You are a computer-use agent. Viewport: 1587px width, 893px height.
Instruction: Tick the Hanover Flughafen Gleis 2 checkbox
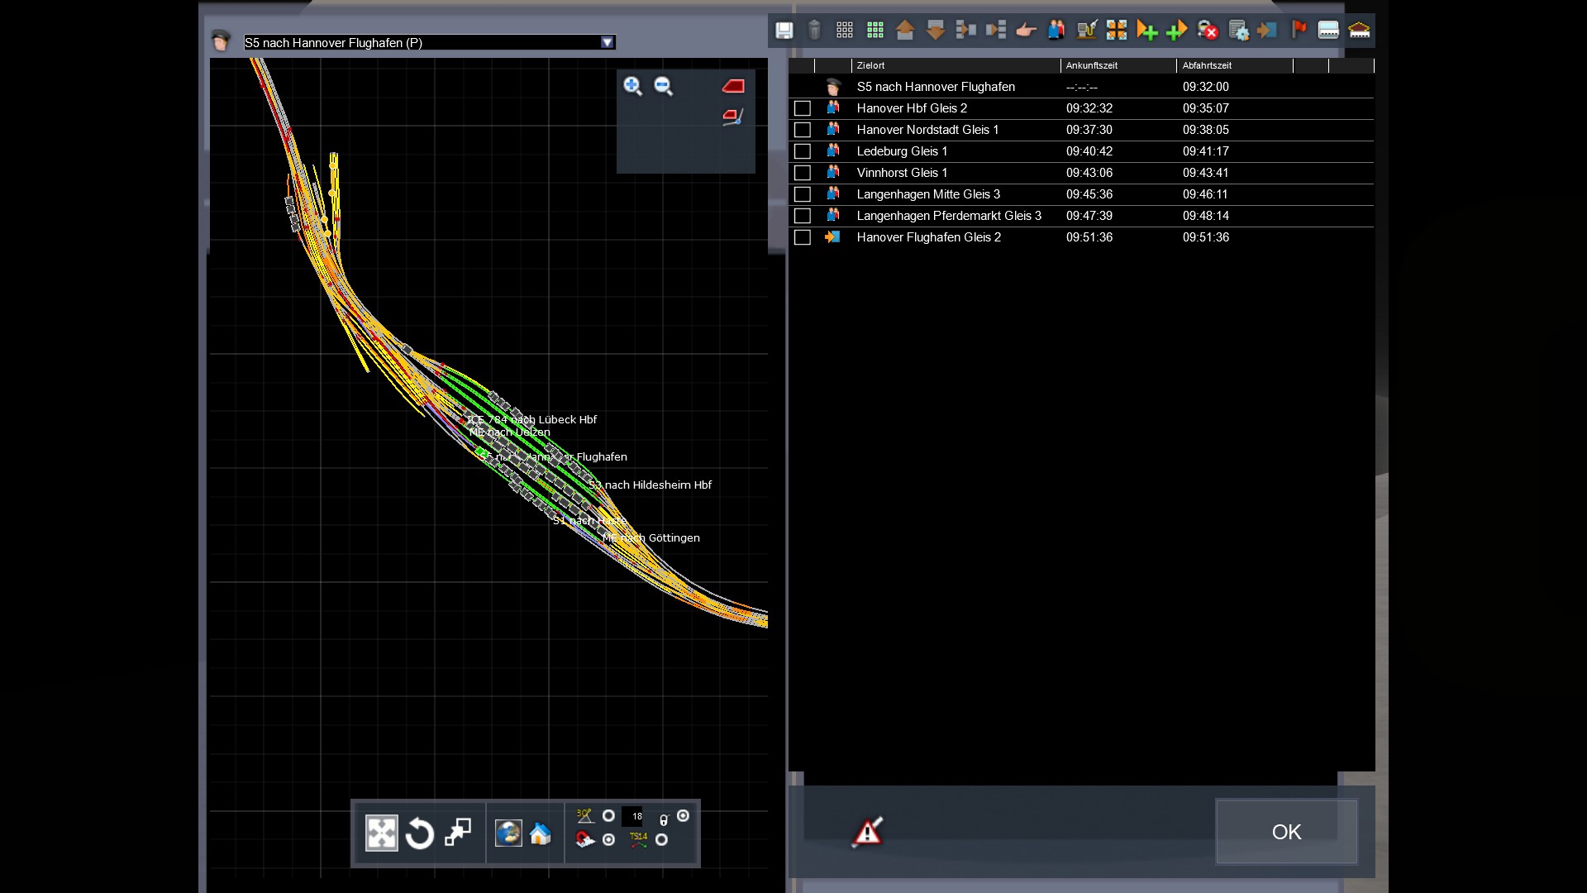(x=802, y=237)
